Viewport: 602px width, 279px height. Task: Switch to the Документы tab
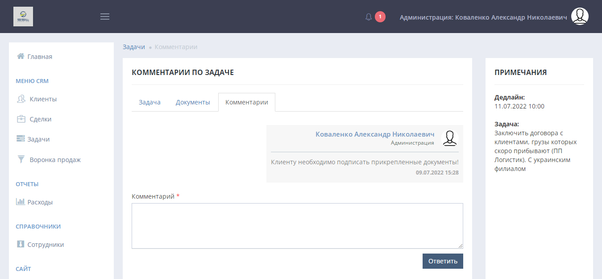[193, 102]
